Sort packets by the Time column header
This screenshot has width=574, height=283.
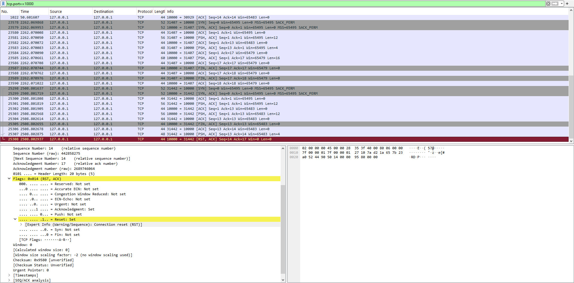tap(25, 12)
